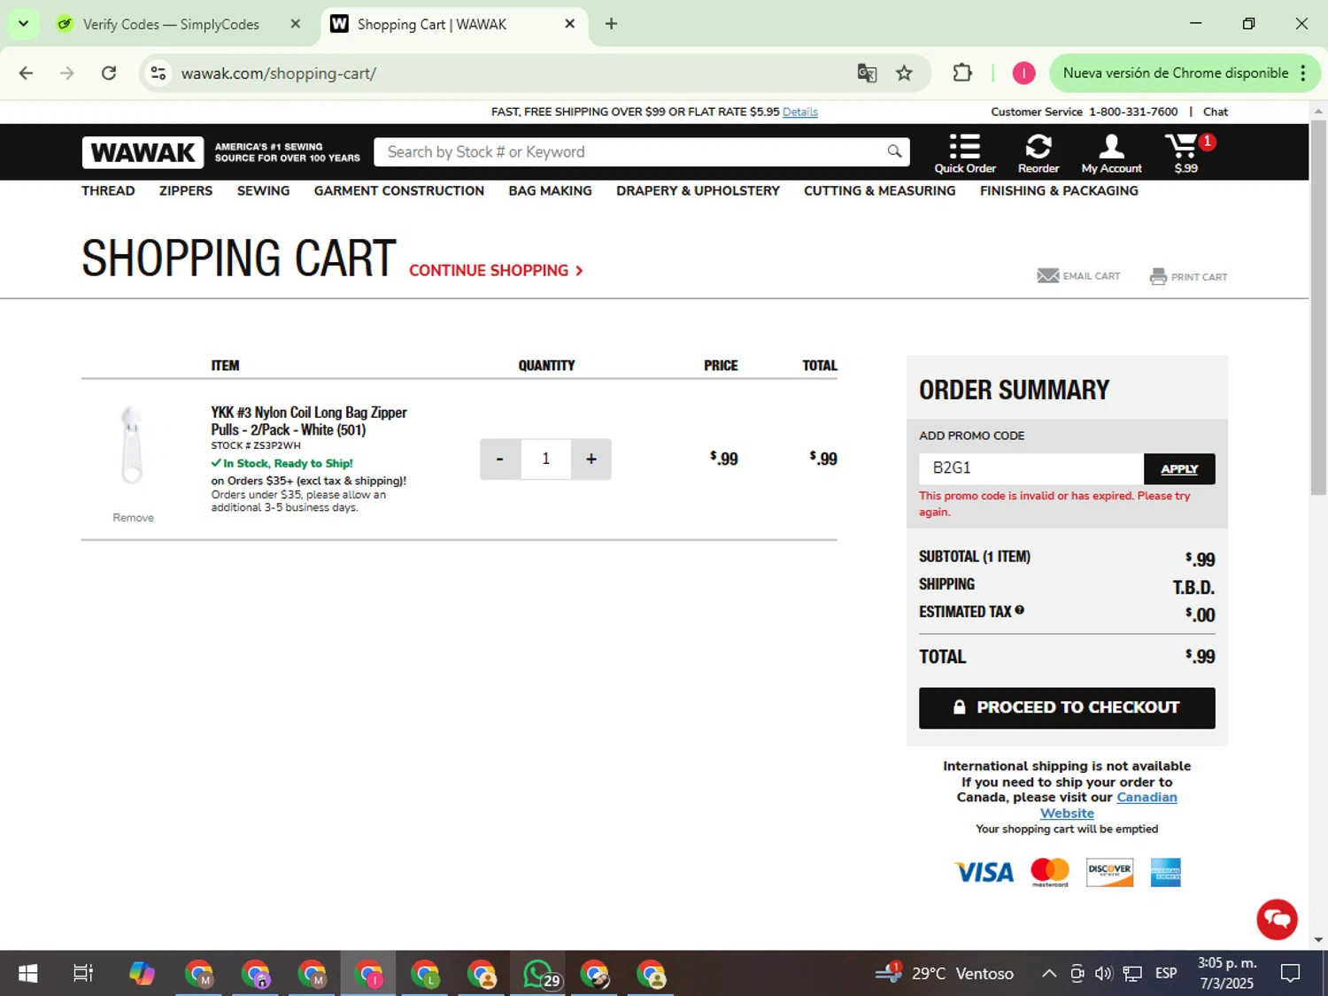Image resolution: width=1328 pixels, height=996 pixels.
Task: Proceed to checkout
Action: 1067,707
